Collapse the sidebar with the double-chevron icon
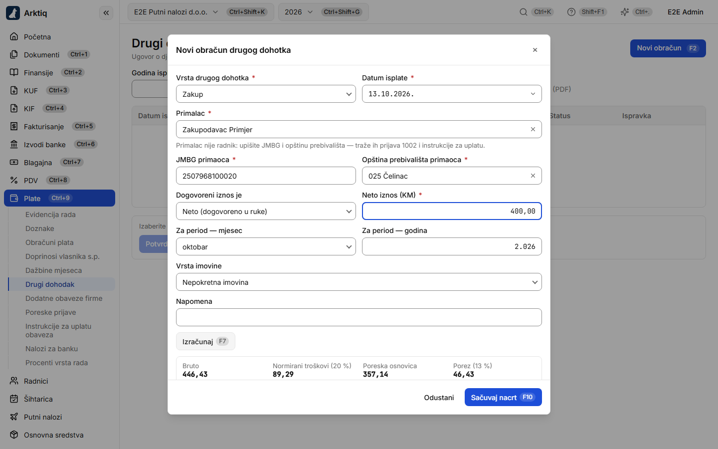This screenshot has height=449, width=718. pos(106,13)
